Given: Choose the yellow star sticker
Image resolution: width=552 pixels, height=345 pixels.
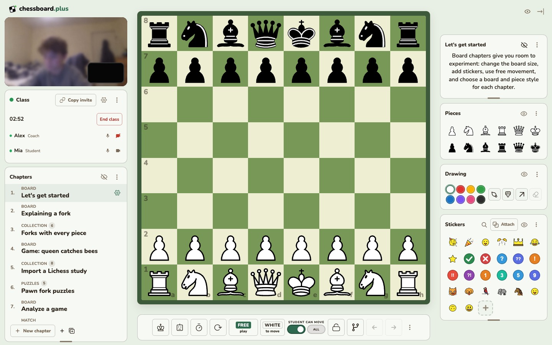Looking at the screenshot, I should 453,259.
